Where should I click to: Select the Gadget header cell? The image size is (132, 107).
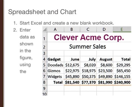55,59
